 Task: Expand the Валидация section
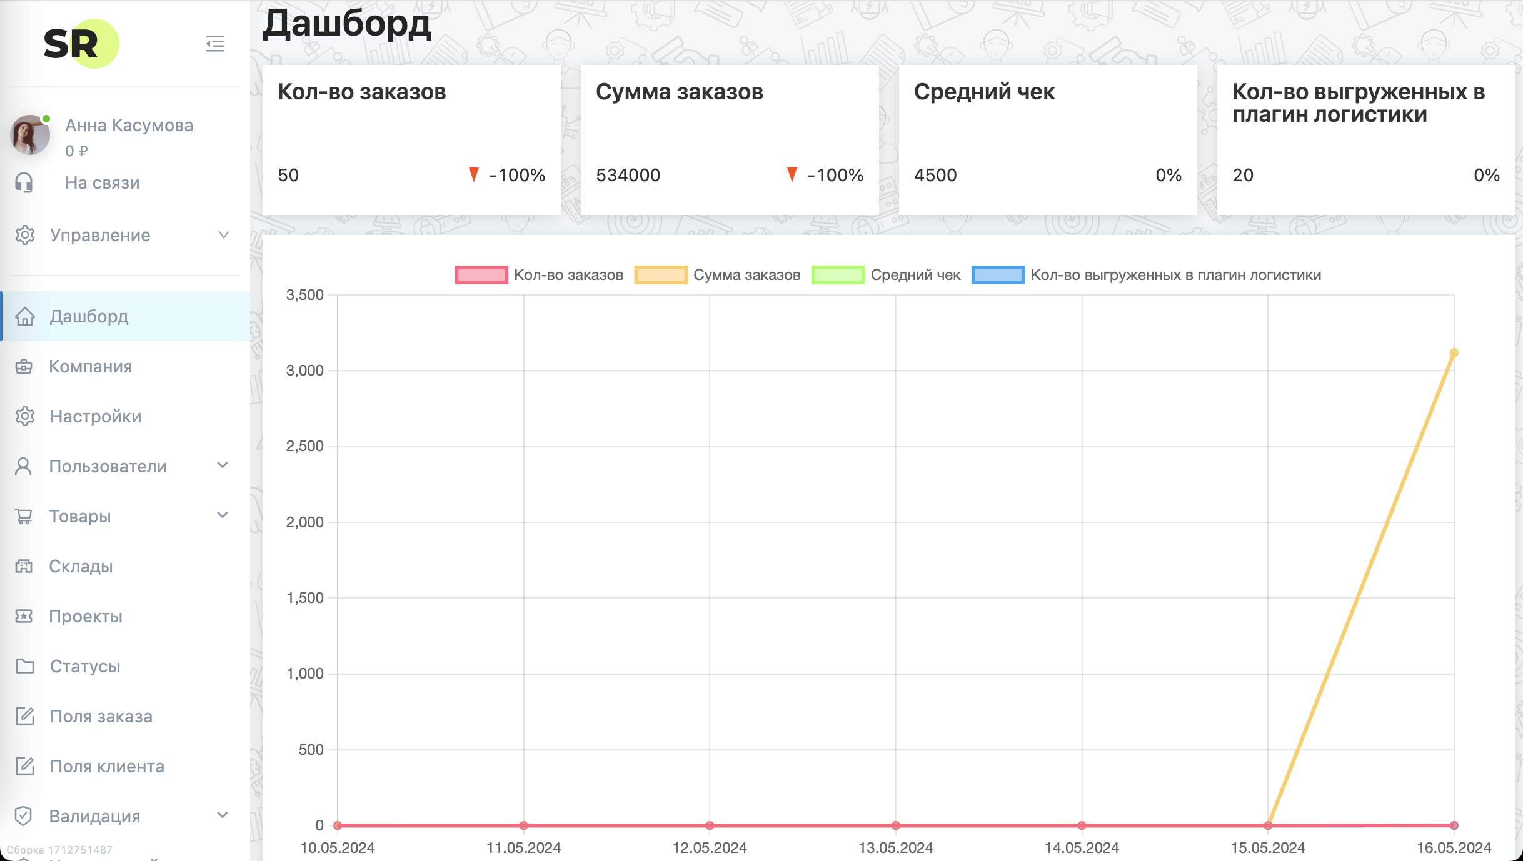(x=223, y=815)
